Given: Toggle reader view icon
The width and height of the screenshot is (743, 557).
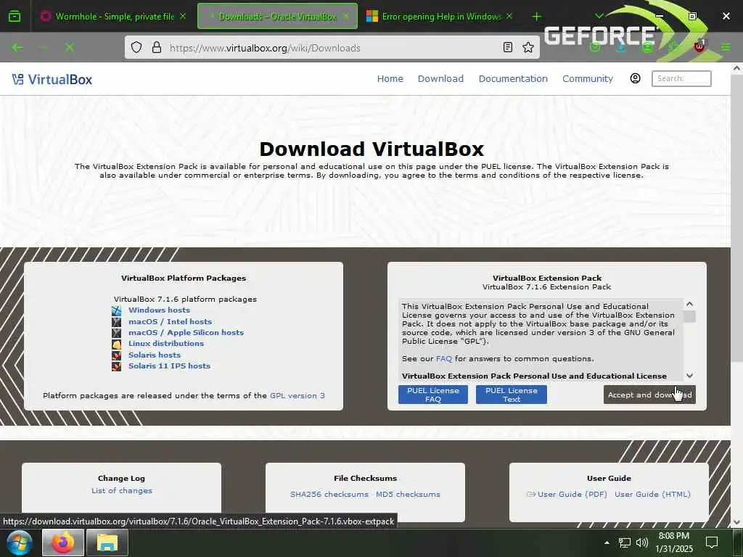Looking at the screenshot, I should coord(508,47).
